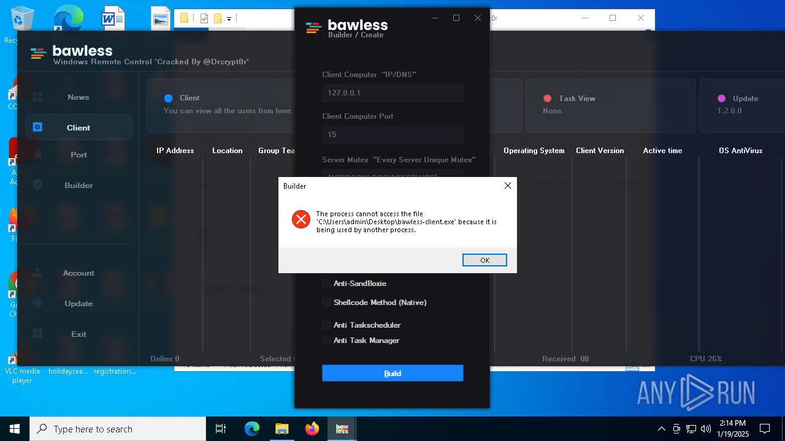Click the taskbar search box

click(x=118, y=429)
